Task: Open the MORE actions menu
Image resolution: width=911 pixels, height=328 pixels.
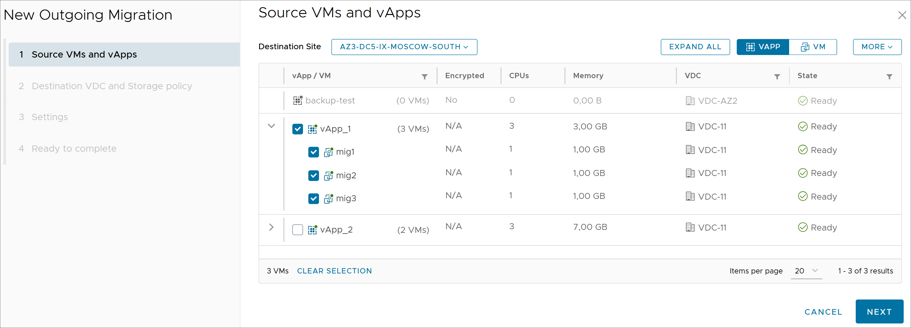Action: point(877,47)
